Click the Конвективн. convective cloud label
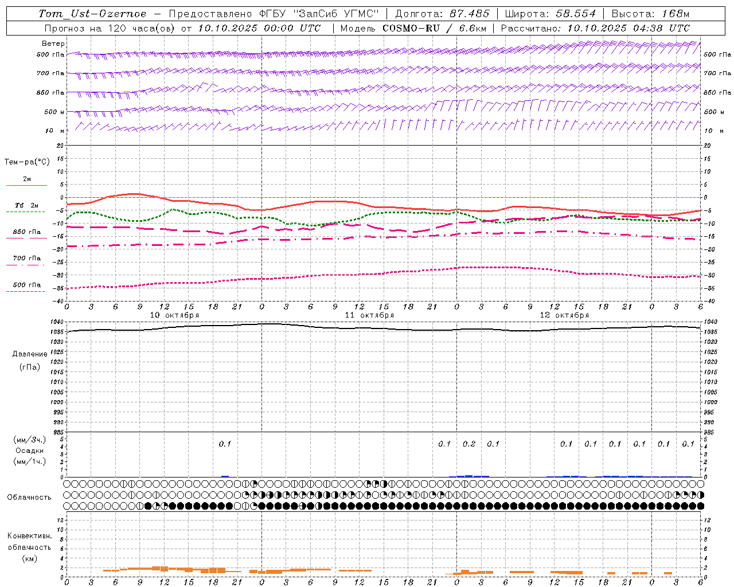 click(29, 536)
